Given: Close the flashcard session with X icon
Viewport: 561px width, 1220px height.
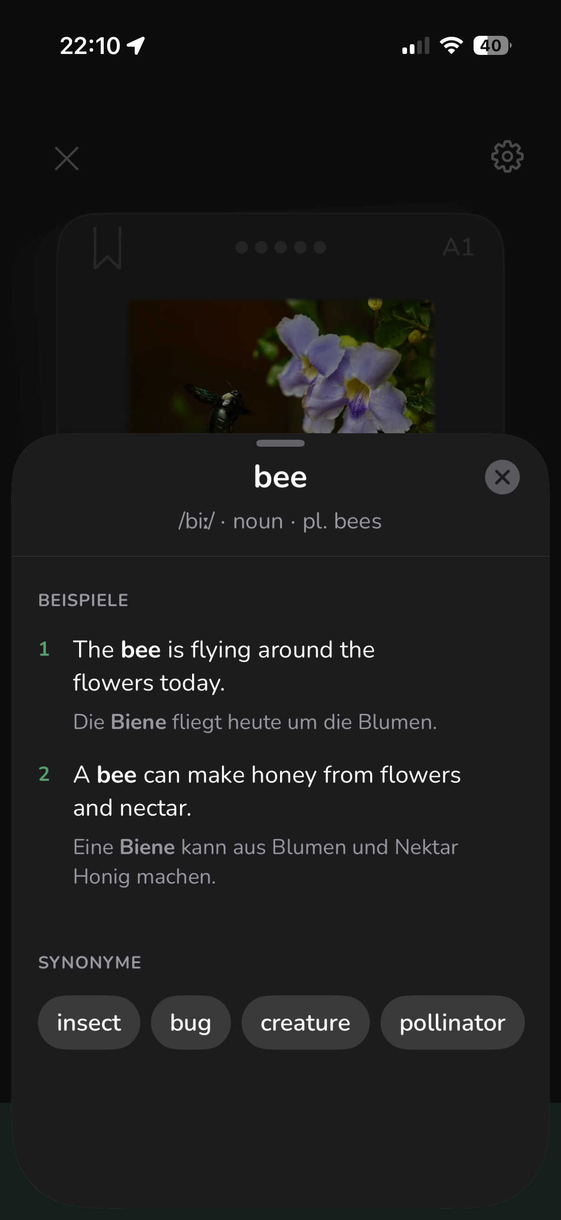Looking at the screenshot, I should 67,158.
